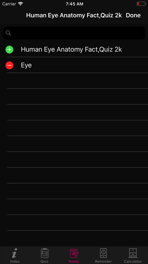
Task: Tap the Notes tab label
Action: (74, 261)
